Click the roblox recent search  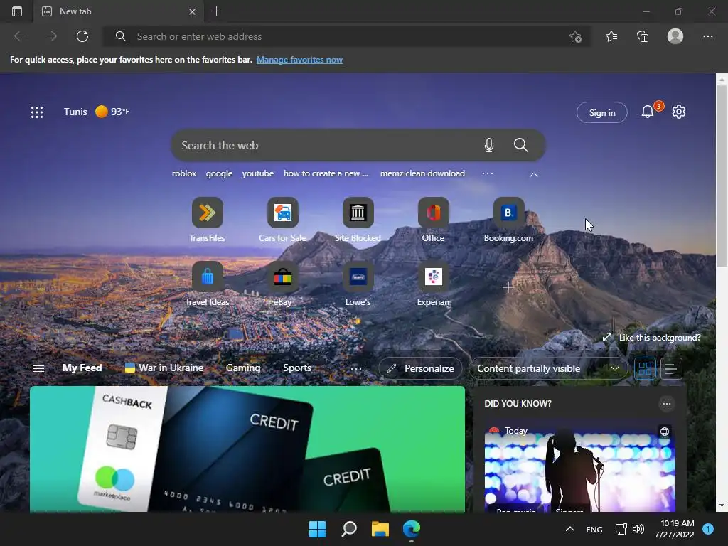(184, 173)
